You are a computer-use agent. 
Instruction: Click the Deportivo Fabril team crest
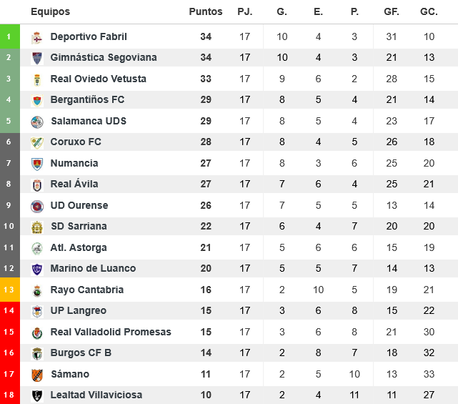[x=37, y=37]
